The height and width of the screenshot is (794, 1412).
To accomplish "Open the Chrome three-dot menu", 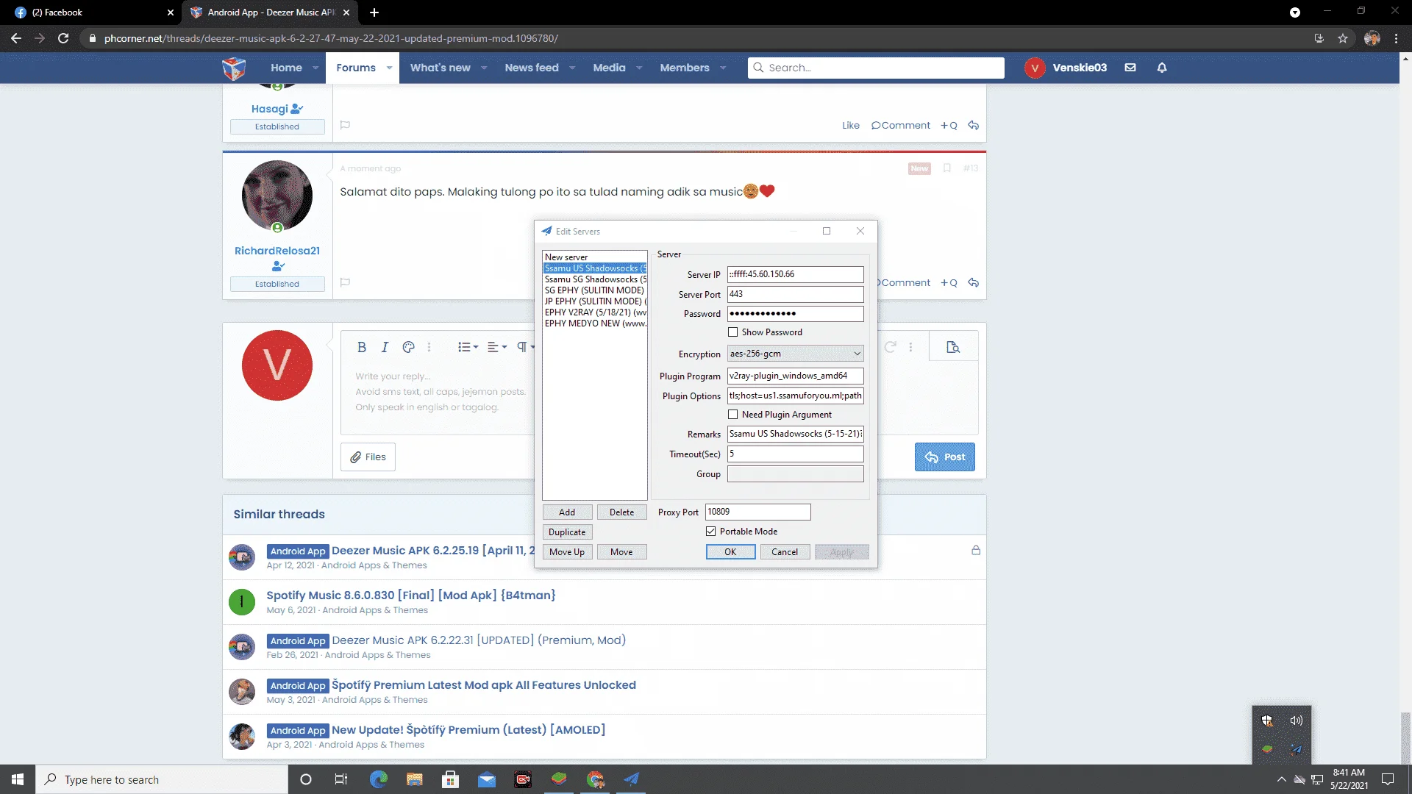I will pos(1396,38).
